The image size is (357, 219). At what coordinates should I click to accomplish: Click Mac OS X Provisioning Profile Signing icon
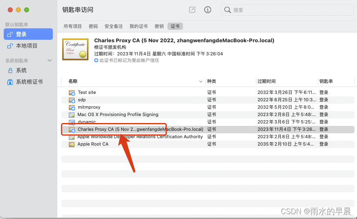pyautogui.click(x=72, y=115)
